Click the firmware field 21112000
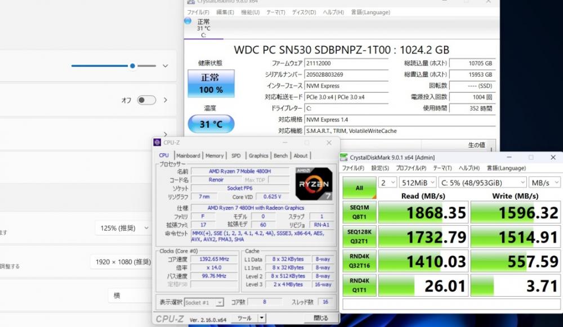The image size is (563, 327). click(346, 63)
